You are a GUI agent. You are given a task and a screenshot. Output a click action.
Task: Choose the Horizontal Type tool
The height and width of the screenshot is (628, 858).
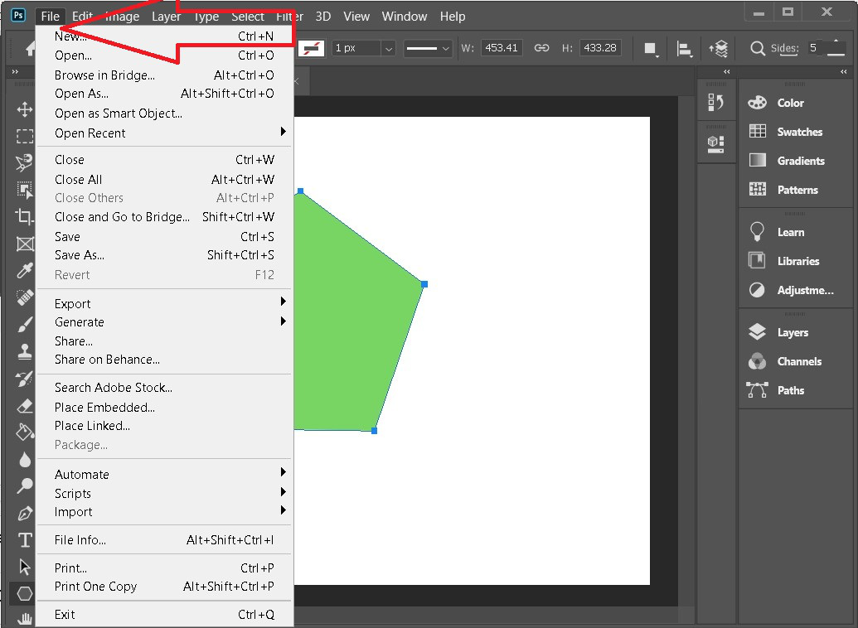[25, 540]
